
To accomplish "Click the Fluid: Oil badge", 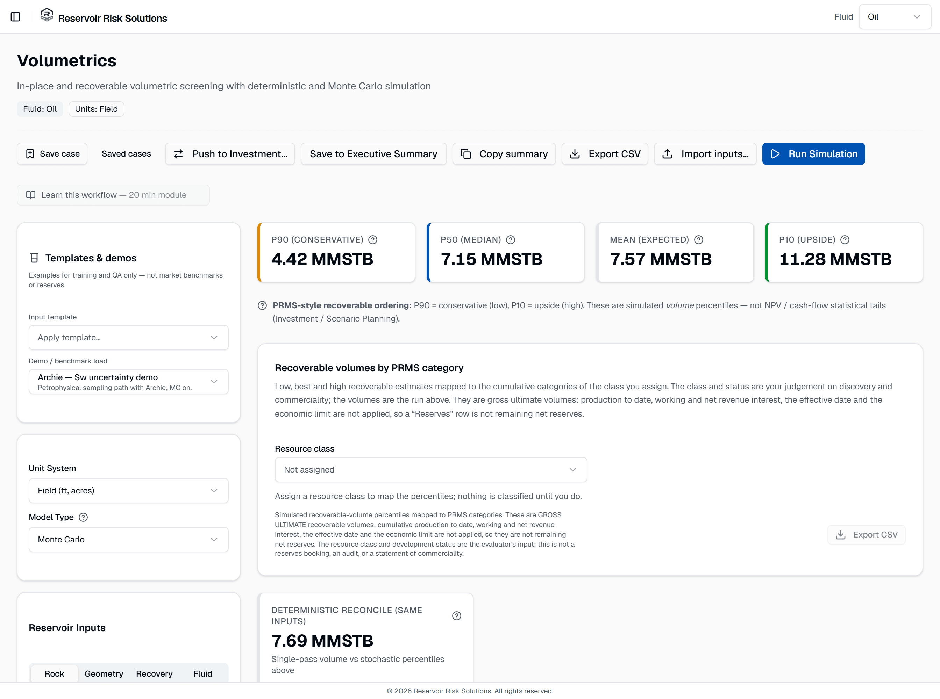I will coord(40,109).
